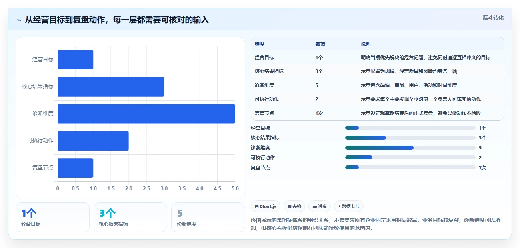Click the 复盘节点 bar in the chart
Viewport: 520px width, 248px height.
tap(75, 168)
